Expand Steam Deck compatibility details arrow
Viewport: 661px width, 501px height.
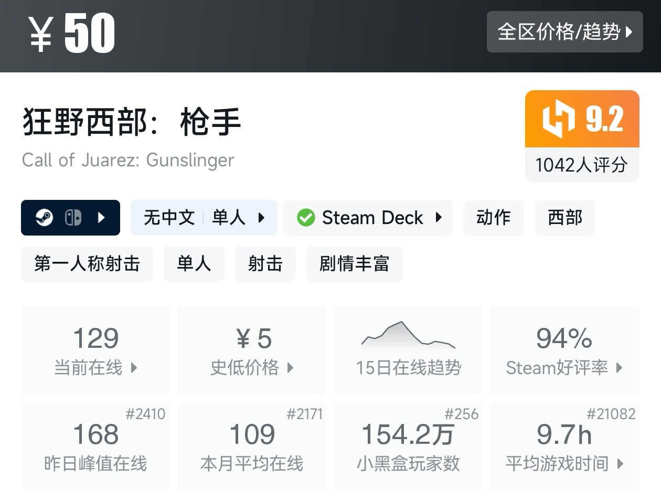coord(439,218)
